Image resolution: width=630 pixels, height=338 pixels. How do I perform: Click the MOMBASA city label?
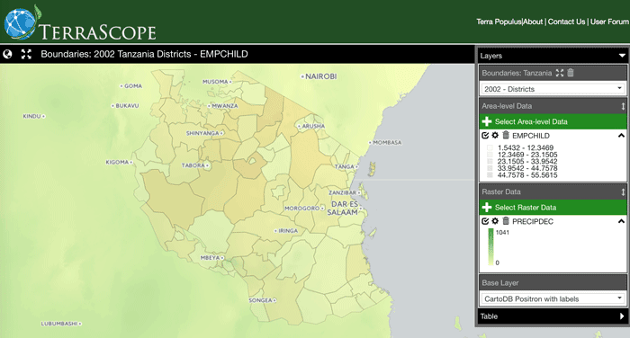pyautogui.click(x=387, y=143)
